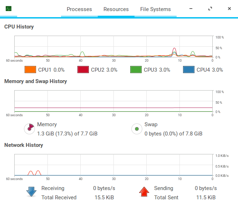Click the Total Received value 15.5 KiB
Image resolution: width=238 pixels, height=205 pixels.
pyautogui.click(x=104, y=197)
